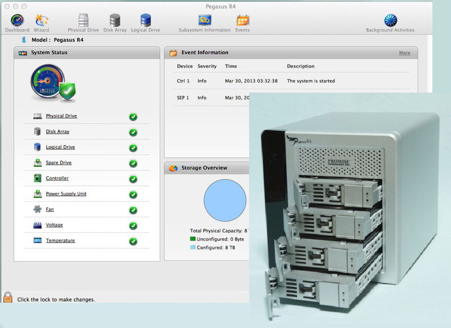Select the Ctrl 1 event row
The image size is (451, 328).
[x=291, y=81]
